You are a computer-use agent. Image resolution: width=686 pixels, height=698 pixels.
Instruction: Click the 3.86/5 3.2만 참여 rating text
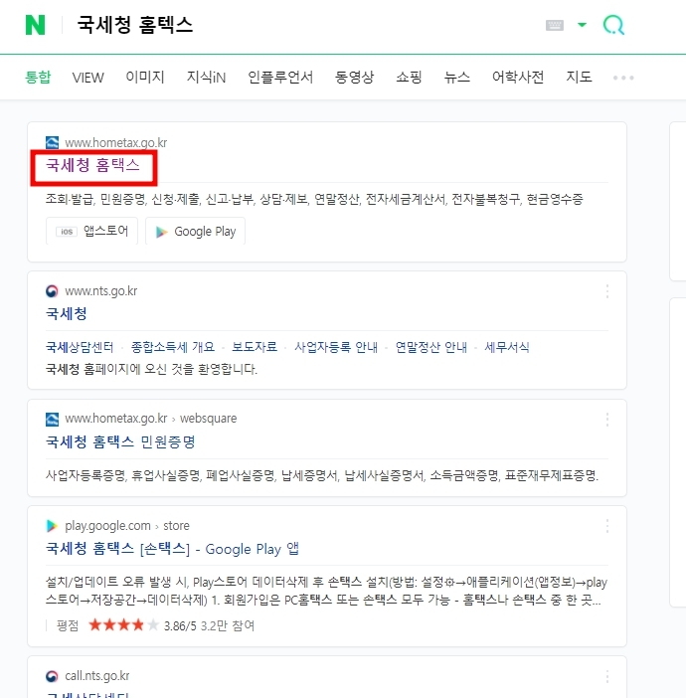click(209, 625)
